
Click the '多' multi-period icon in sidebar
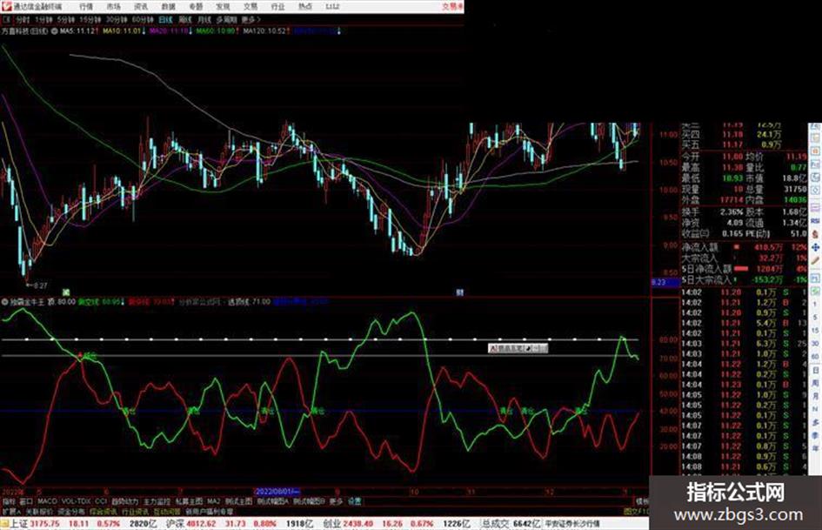[815, 422]
